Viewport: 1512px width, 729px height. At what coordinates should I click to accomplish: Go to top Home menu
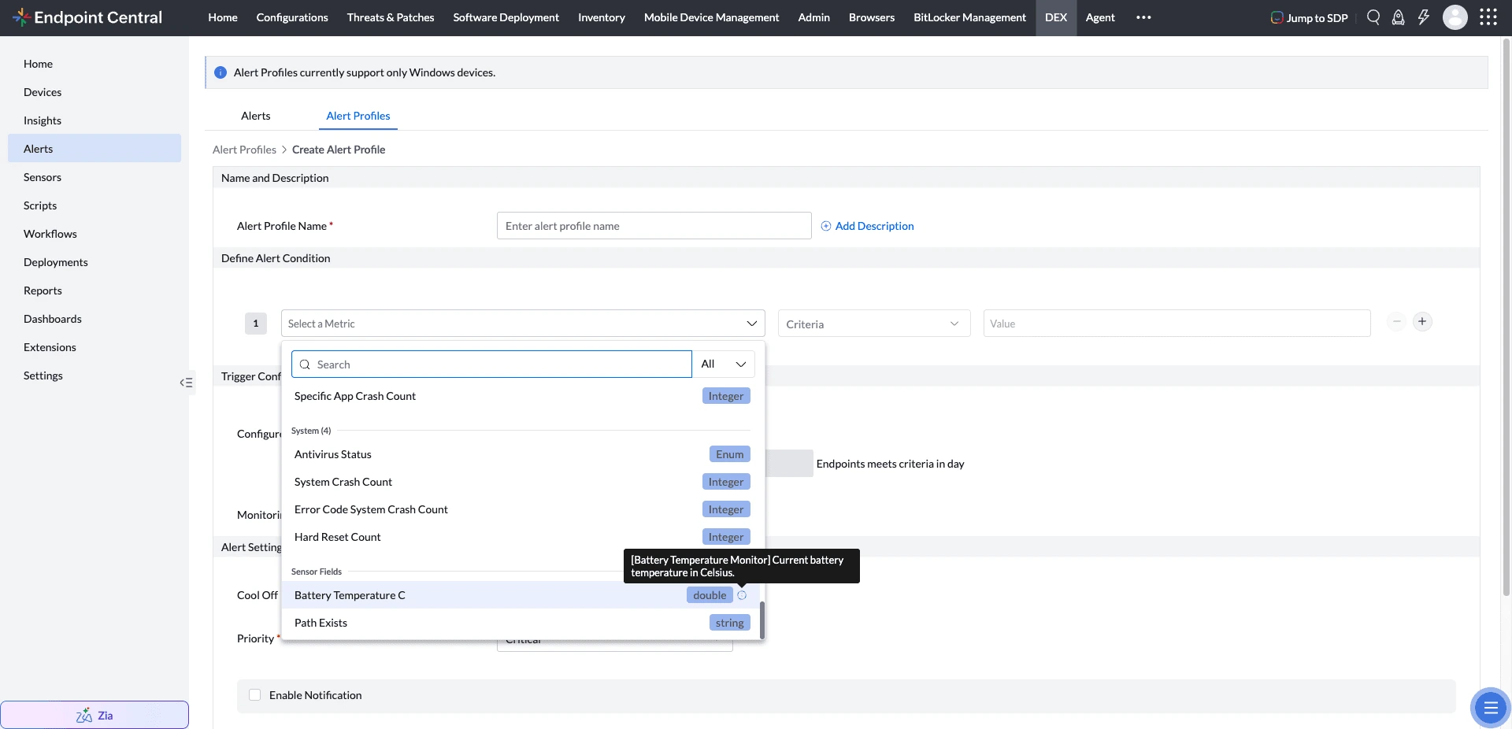(223, 17)
